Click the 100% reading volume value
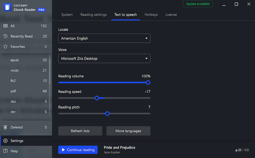This screenshot has height=158, width=255. point(146,76)
